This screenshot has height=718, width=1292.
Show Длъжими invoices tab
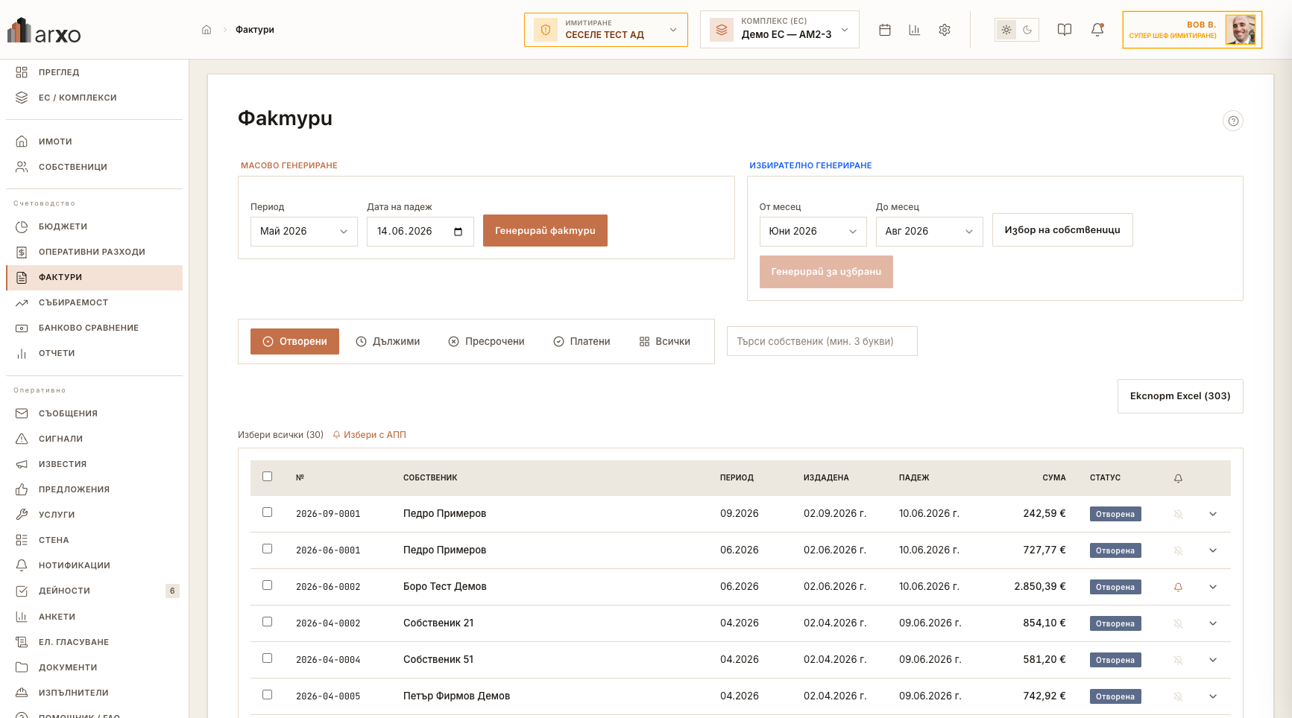coord(388,342)
